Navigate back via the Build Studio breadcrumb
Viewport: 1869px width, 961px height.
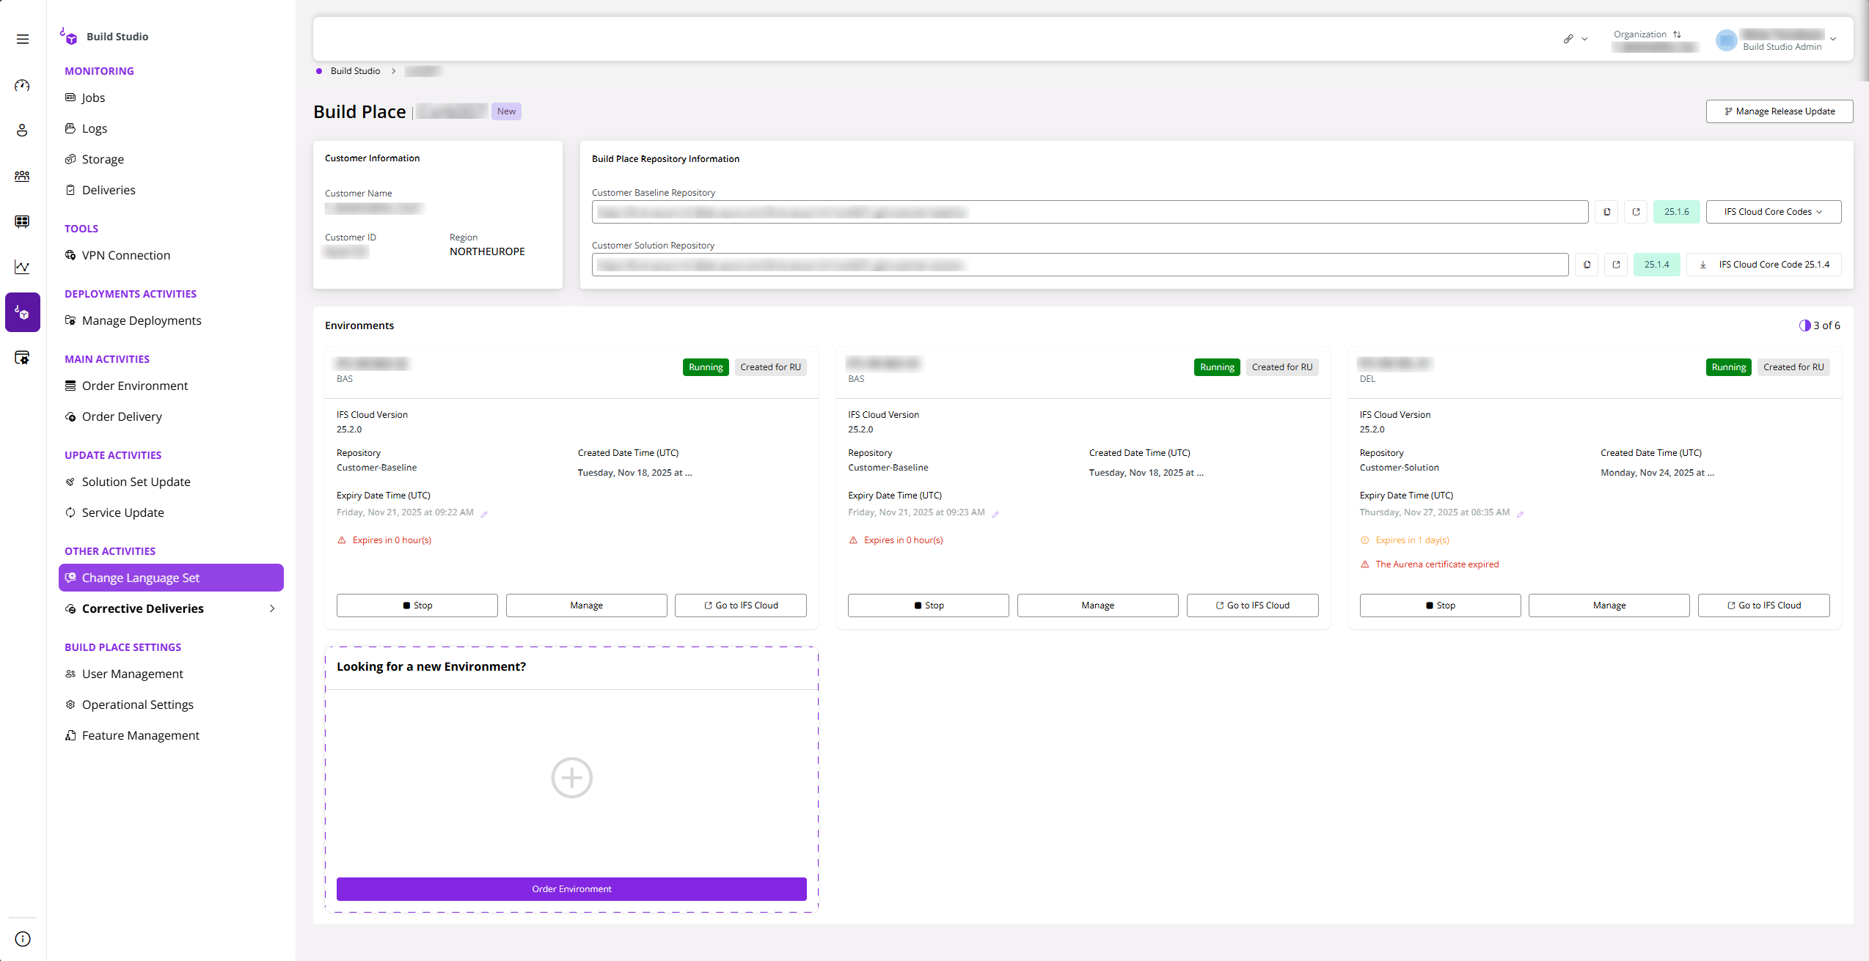355,70
